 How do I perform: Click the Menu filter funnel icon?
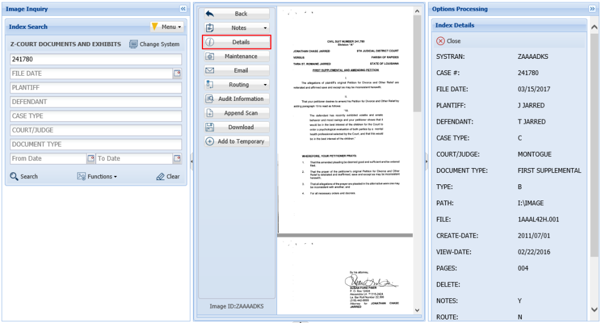(x=155, y=26)
